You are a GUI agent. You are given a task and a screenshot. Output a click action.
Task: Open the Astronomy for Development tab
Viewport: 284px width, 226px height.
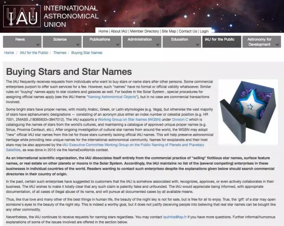[x=262, y=42]
